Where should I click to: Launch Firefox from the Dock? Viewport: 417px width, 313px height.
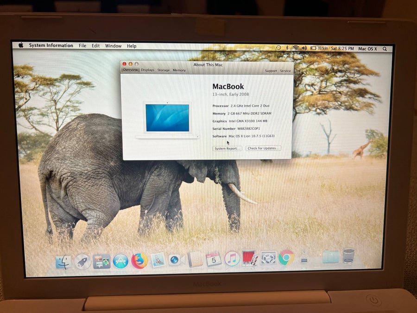(x=139, y=261)
